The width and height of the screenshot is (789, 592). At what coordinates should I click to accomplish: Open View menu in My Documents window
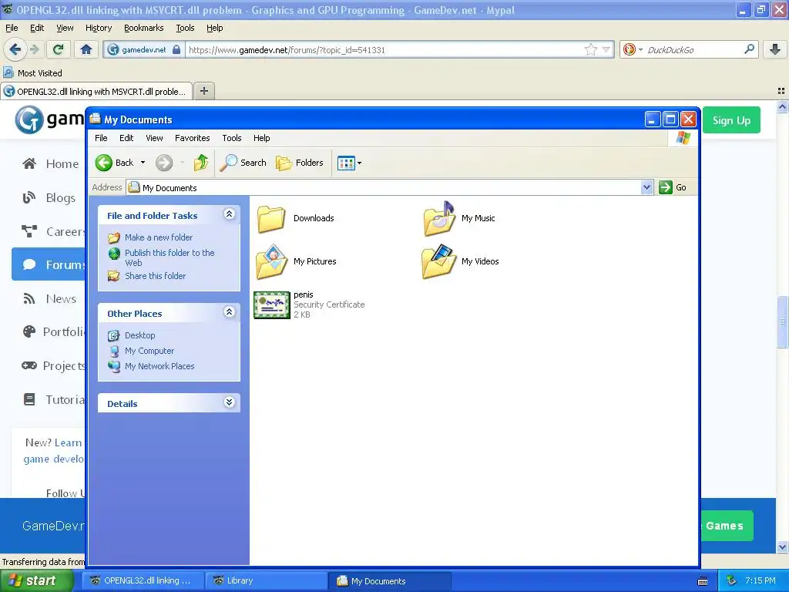[154, 138]
